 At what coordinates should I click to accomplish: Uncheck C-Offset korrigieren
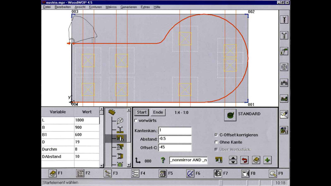coord(216,135)
